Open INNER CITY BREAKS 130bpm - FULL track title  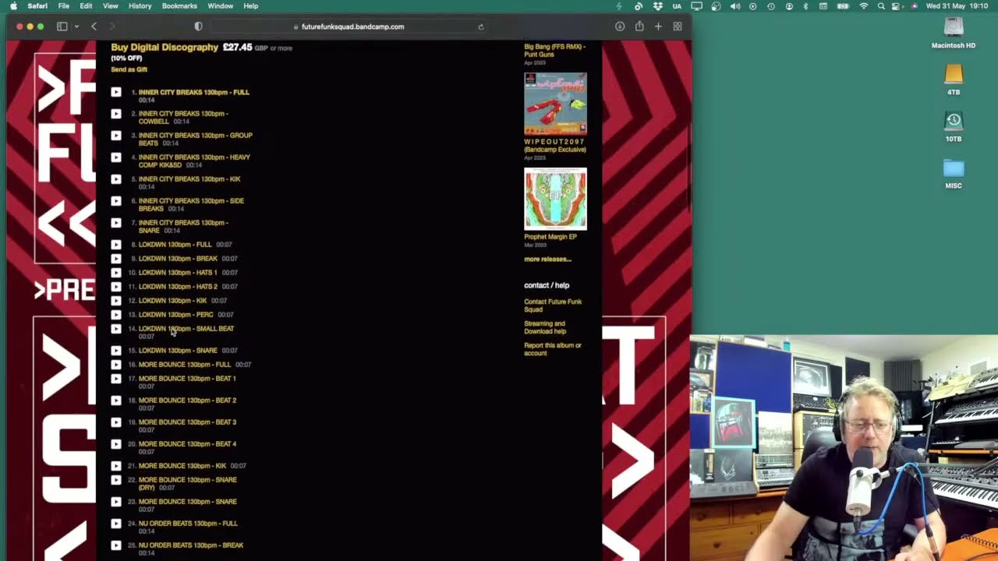click(194, 92)
